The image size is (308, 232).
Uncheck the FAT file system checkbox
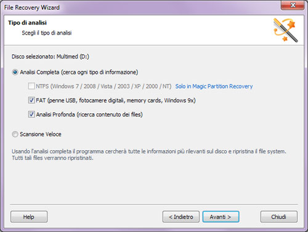[x=31, y=100]
